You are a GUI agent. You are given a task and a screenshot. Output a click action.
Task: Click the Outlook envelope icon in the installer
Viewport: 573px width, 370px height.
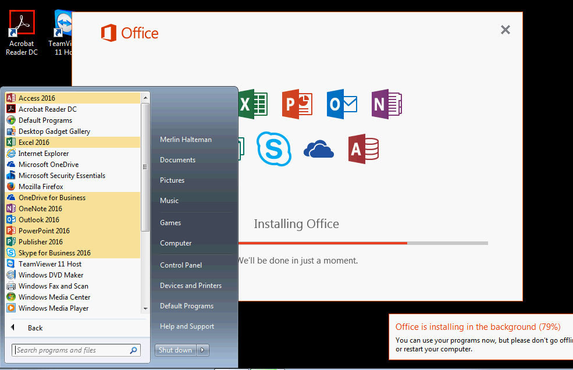[341, 104]
